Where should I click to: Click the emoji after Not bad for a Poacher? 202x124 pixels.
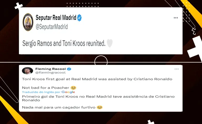(x=73, y=88)
